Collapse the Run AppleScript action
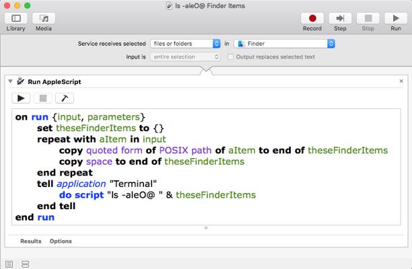This screenshot has height=269, width=412. click(10, 81)
